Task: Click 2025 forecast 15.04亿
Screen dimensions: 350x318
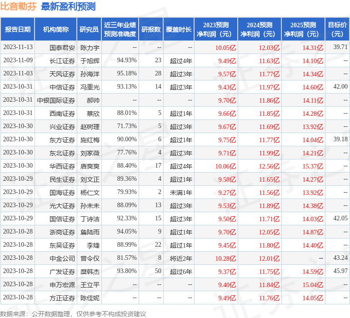Action: [313, 285]
